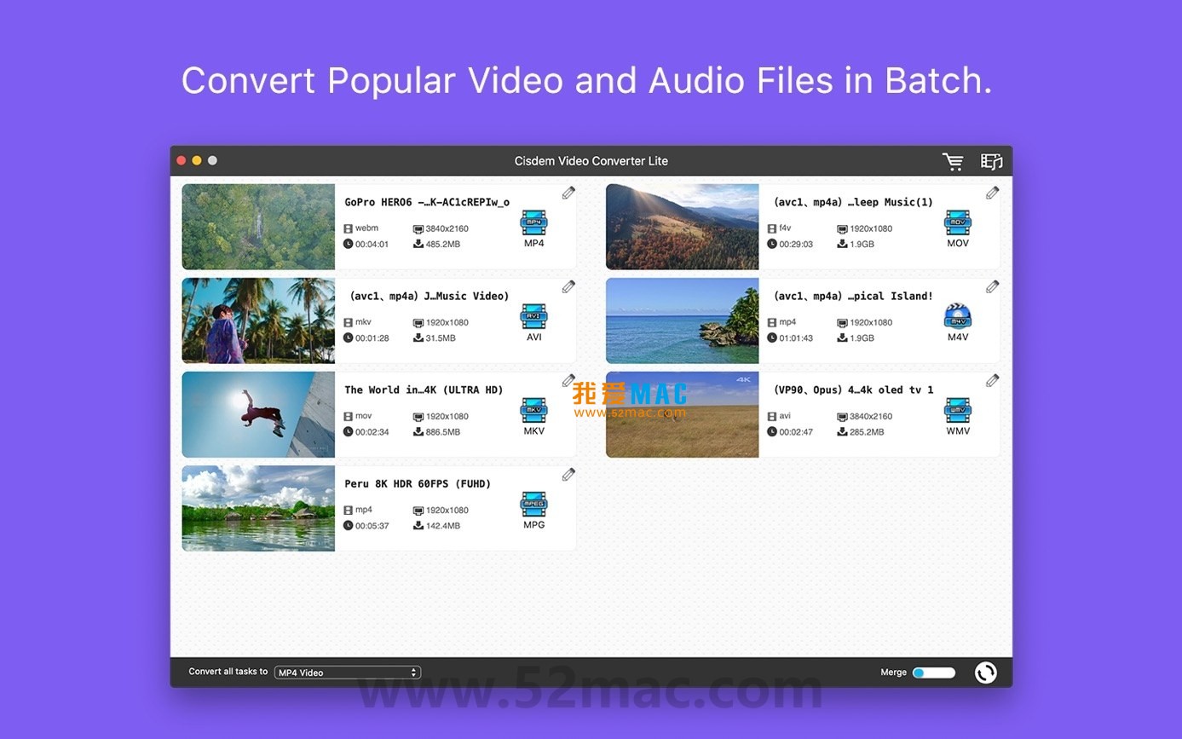Screen dimensions: 1182x739
Task: Click the Cisdem Video Converter Lite window title
Action: pos(591,161)
